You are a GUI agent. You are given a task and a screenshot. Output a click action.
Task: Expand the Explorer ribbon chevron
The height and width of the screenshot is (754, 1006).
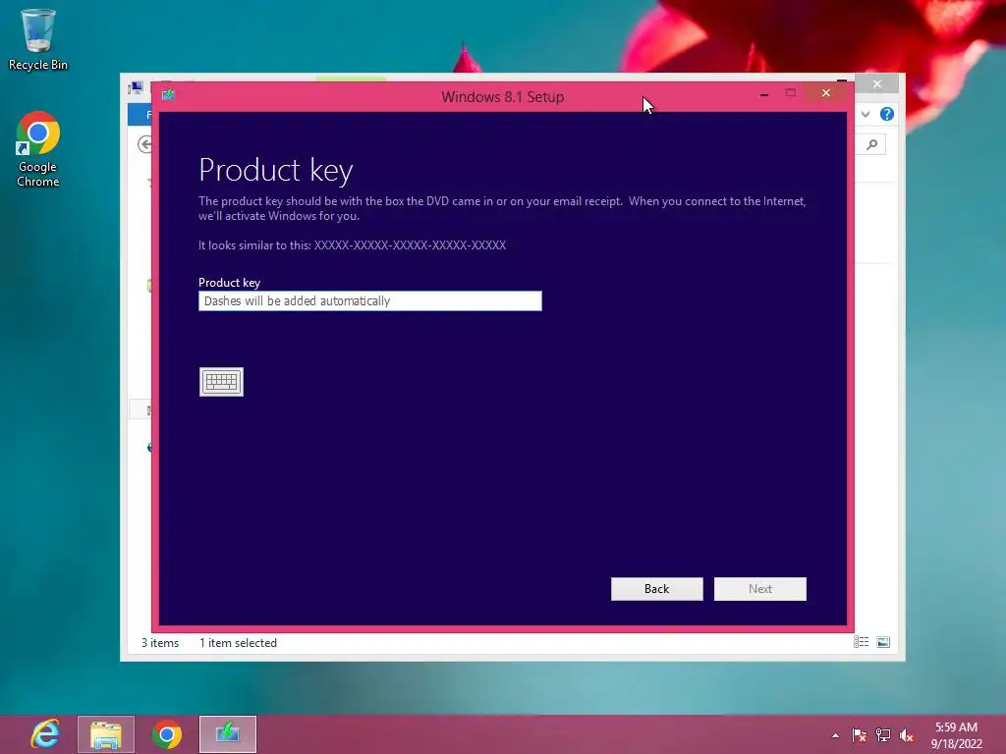pos(866,114)
